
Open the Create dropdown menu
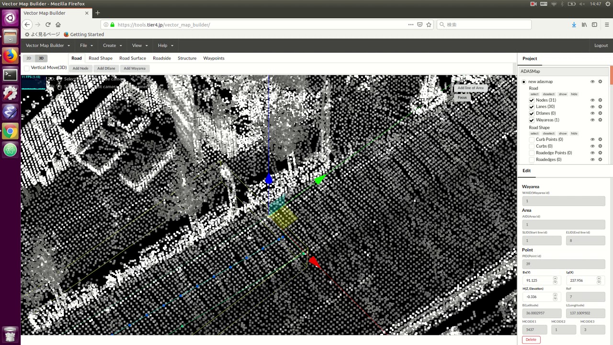tap(113, 46)
